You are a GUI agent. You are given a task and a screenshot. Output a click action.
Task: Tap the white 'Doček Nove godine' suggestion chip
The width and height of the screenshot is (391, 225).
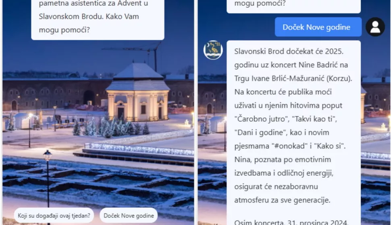click(x=129, y=215)
